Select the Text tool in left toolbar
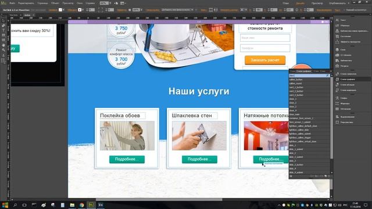The height and width of the screenshot is (209, 372). (x=3, y=30)
